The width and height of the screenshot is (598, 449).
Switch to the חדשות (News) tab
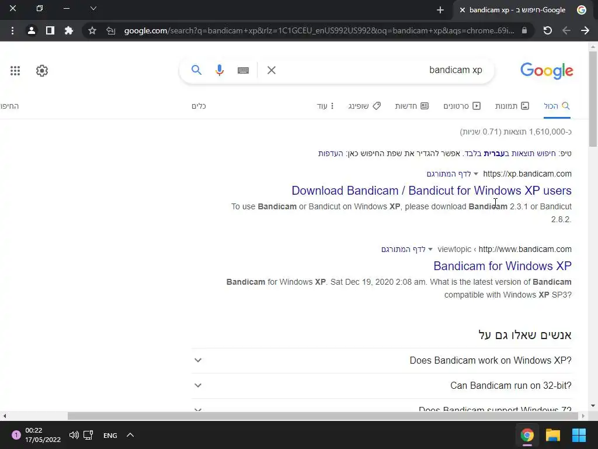(x=412, y=106)
